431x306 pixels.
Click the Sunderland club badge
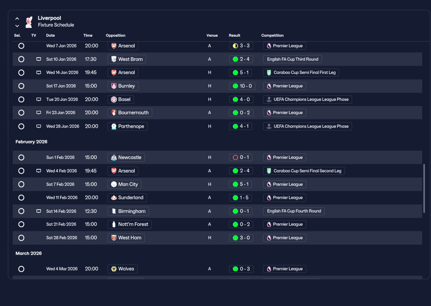pyautogui.click(x=114, y=198)
